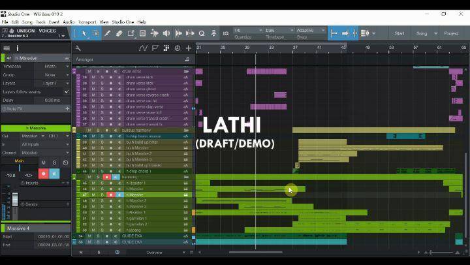Image resolution: width=470 pixels, height=265 pixels.
Task: Mute the 'GUIDE EKA' track 54
Action: [89, 236]
